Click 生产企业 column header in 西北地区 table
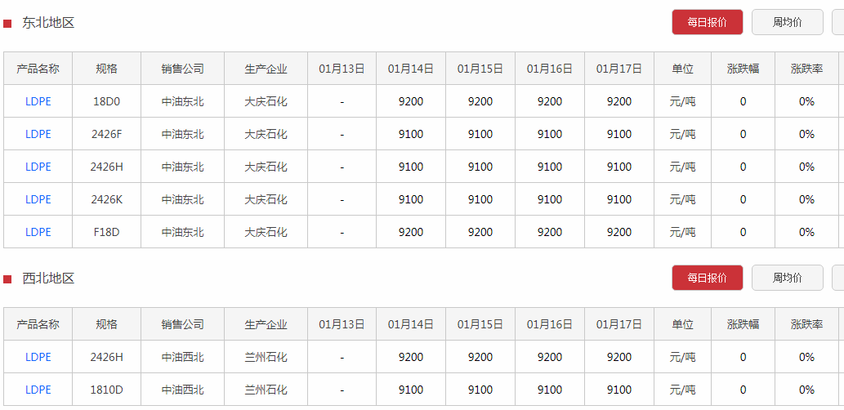Screen dimensions: 844x410 266,324
